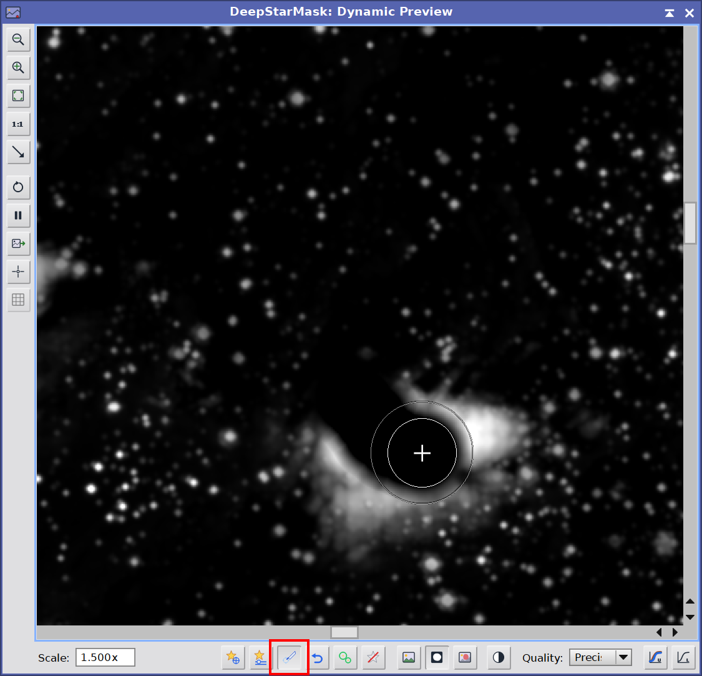Edit the Scale value field
Viewport: 702px width, 676px height.
coord(105,657)
